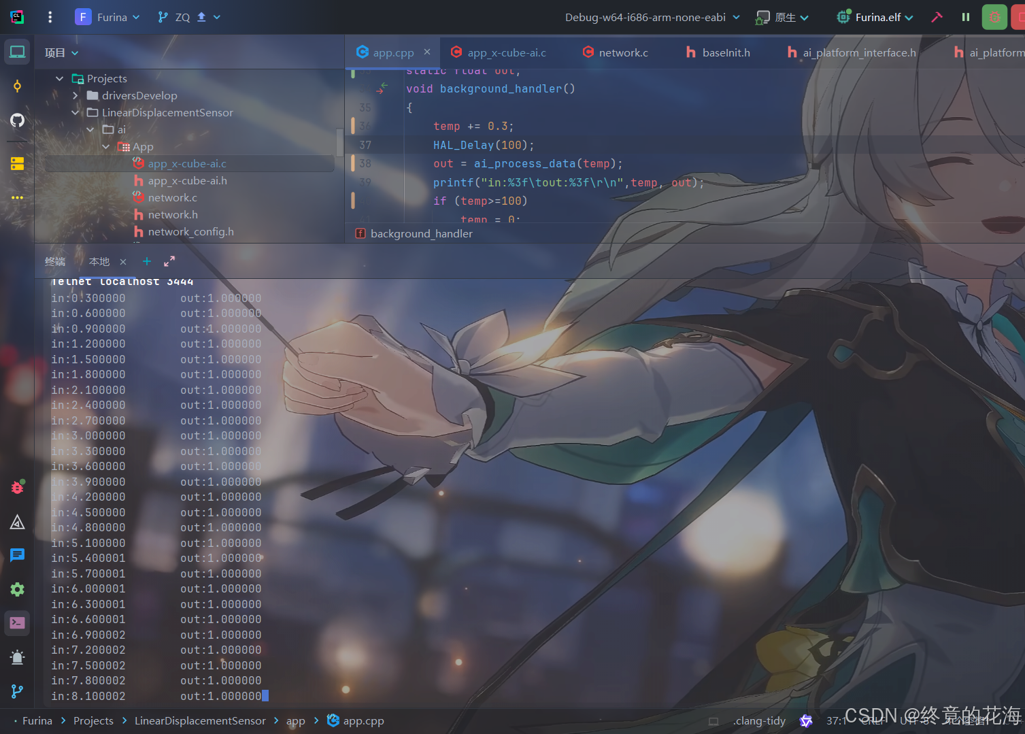Screen dimensions: 1025x734
Task: Open the Project tool window icon
Action: [x=17, y=52]
